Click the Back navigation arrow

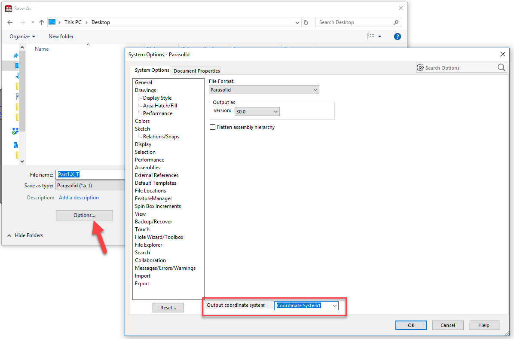click(10, 22)
